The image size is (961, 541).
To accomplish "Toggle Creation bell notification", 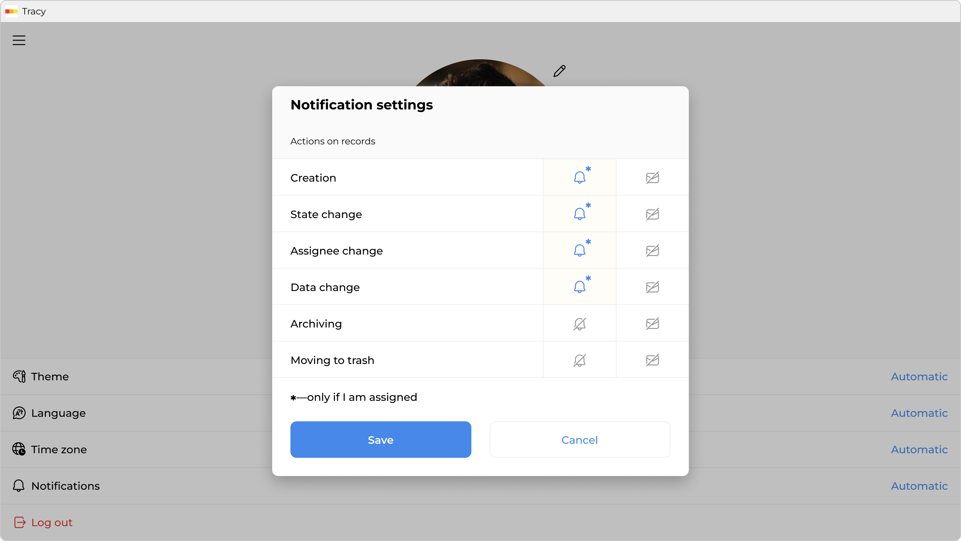I will [x=579, y=177].
